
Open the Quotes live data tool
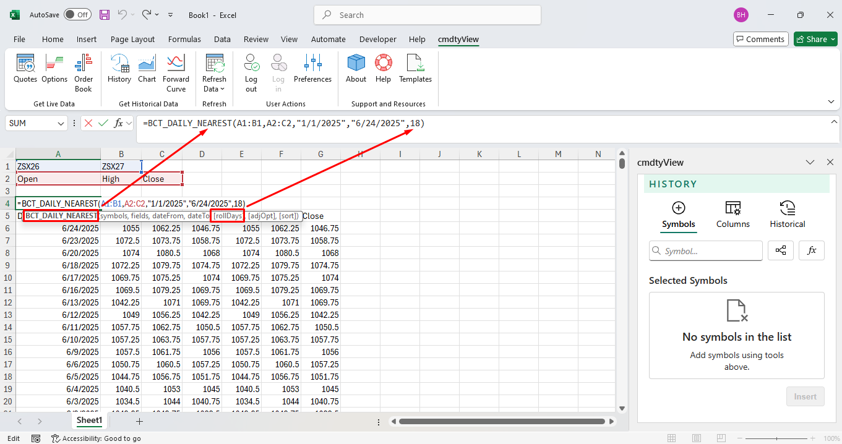tap(25, 69)
